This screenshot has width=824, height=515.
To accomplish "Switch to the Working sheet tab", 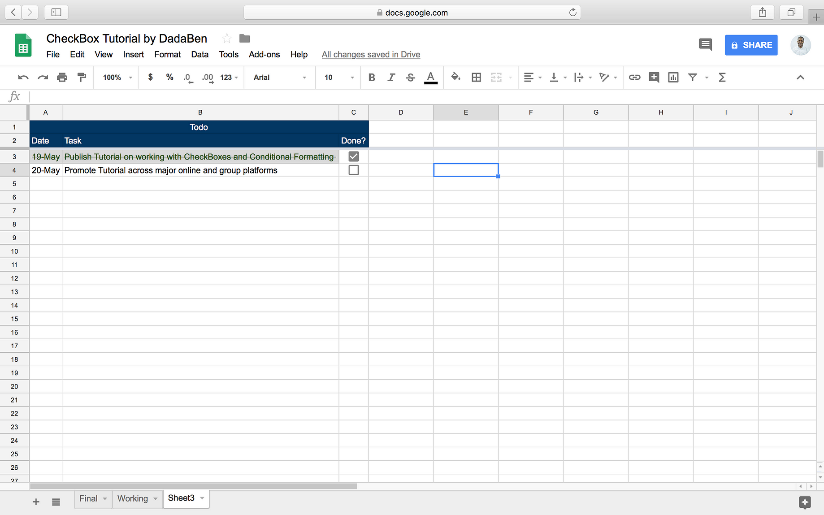I will (x=133, y=498).
